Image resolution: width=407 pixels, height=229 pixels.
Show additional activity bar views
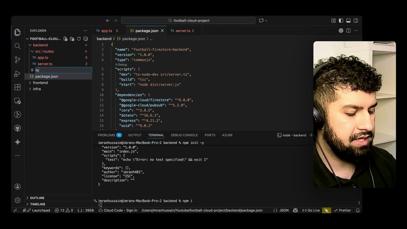(17, 156)
